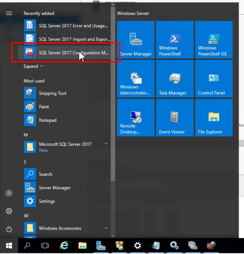The width and height of the screenshot is (244, 254).
Task: Open the Windows PowerShell ISE tile
Action: click(x=214, y=40)
